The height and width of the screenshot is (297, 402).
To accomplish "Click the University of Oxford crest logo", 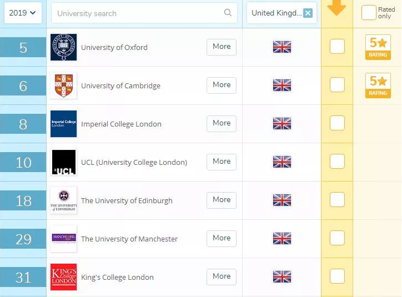I will coord(64,47).
